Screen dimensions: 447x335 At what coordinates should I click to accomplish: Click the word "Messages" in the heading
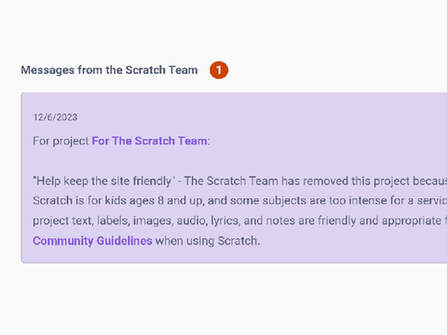pos(47,70)
